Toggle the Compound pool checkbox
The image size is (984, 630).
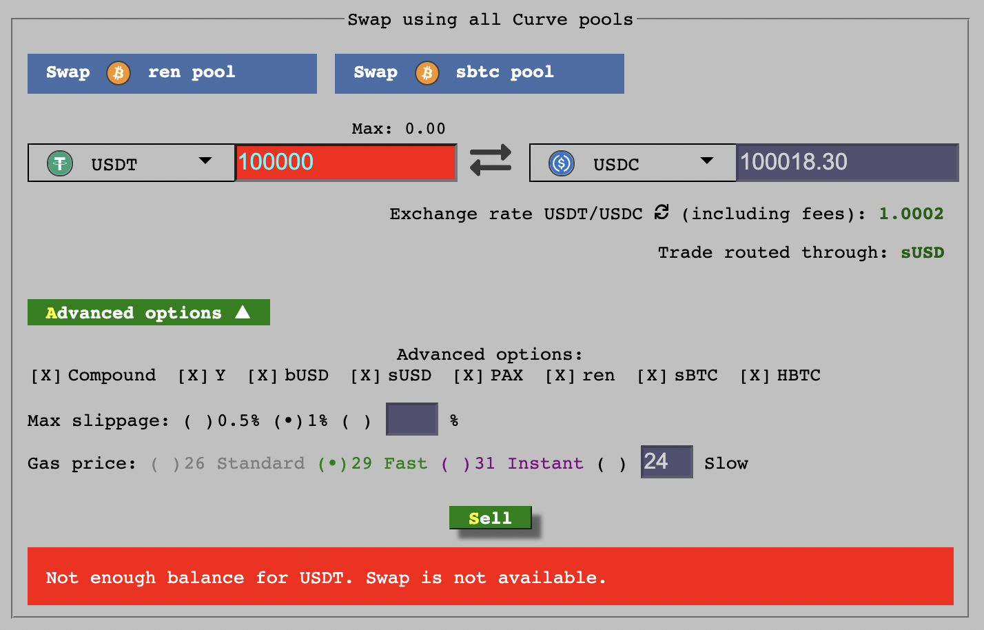coord(46,376)
